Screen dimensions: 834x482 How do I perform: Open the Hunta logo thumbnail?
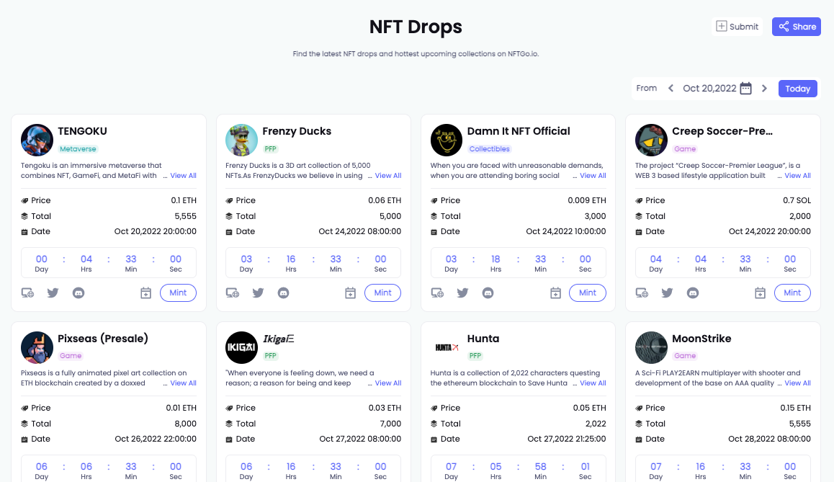(447, 347)
